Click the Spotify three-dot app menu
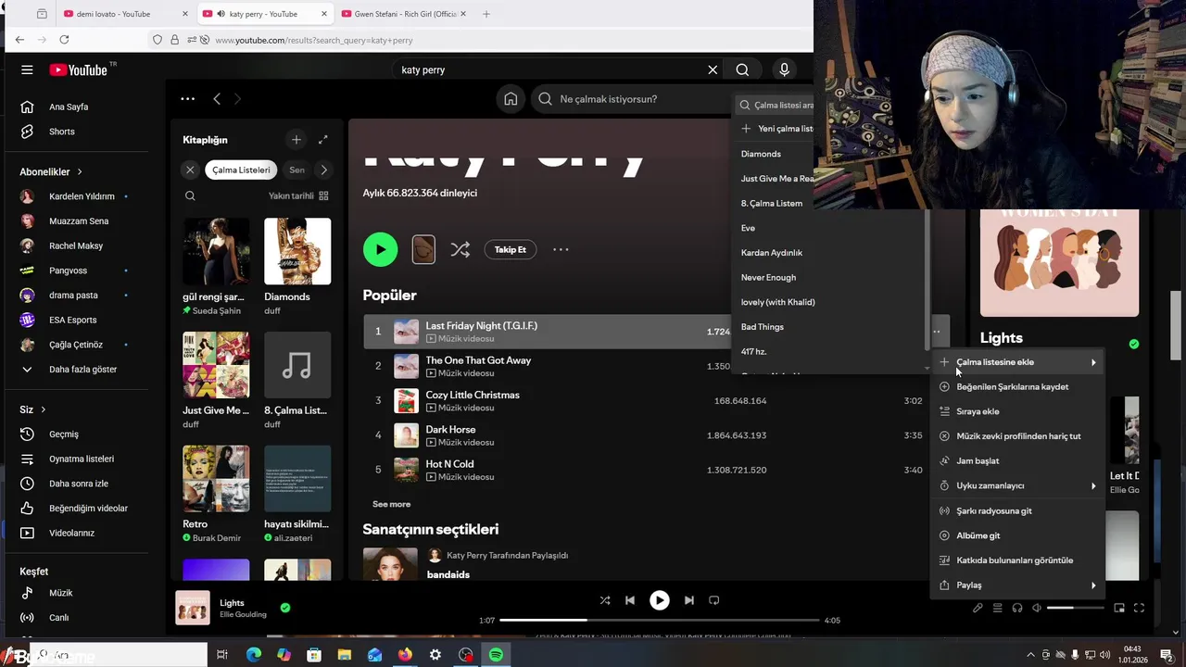The width and height of the screenshot is (1186, 667). point(188,99)
